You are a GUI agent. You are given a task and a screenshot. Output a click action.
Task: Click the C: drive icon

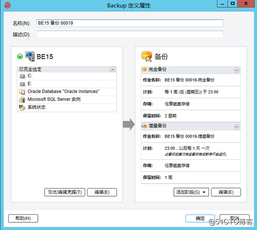coord(22,76)
